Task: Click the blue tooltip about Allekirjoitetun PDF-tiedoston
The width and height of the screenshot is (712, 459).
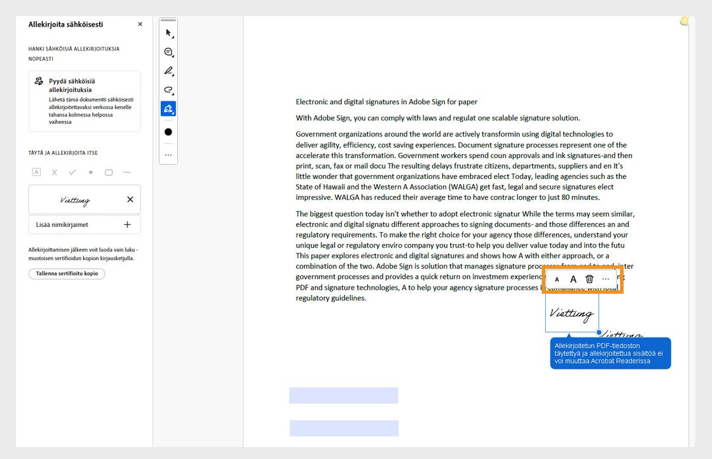Action: (611, 353)
